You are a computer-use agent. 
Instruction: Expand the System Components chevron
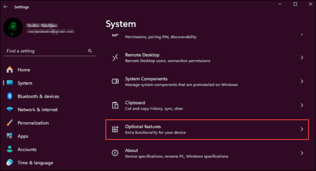[x=302, y=82]
